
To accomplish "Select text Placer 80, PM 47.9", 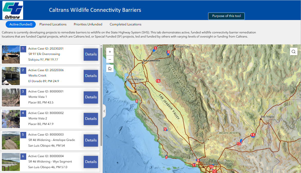I will click(41, 124).
